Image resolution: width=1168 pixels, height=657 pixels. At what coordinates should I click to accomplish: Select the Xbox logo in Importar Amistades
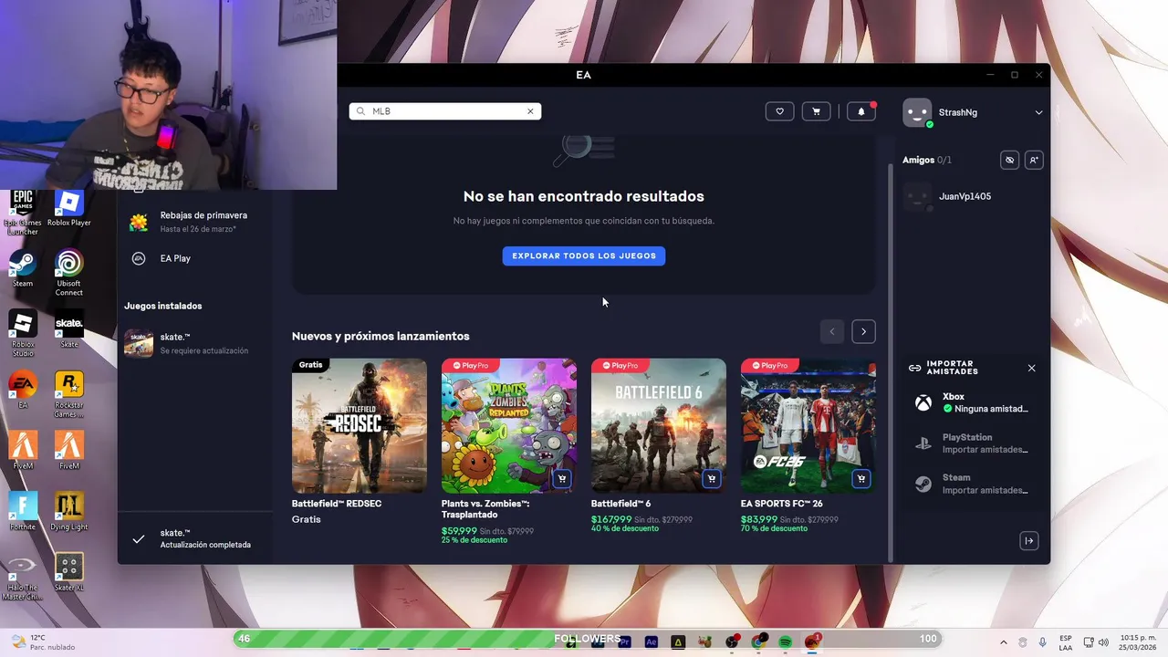tap(923, 402)
